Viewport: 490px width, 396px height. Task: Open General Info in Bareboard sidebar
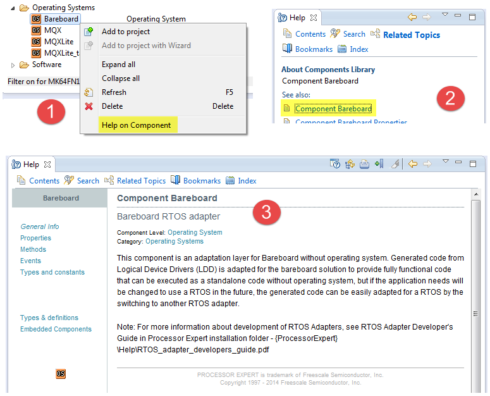coord(40,226)
